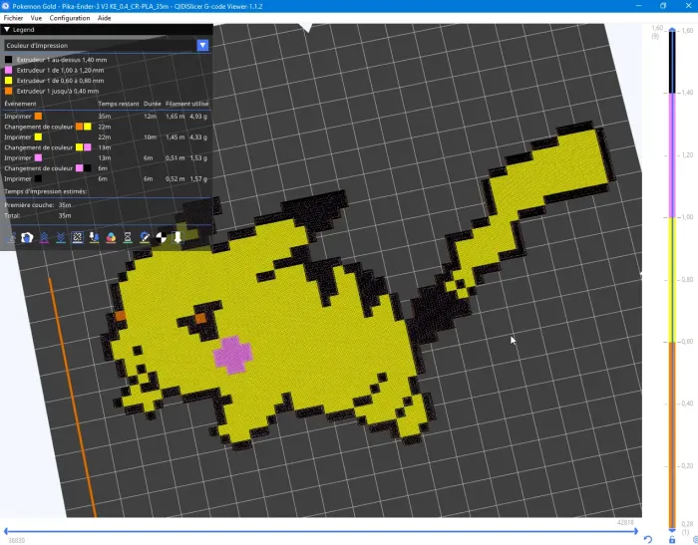Click the orange skirt line on the bed
Viewport: 698px width, 545px height.
pos(73,398)
